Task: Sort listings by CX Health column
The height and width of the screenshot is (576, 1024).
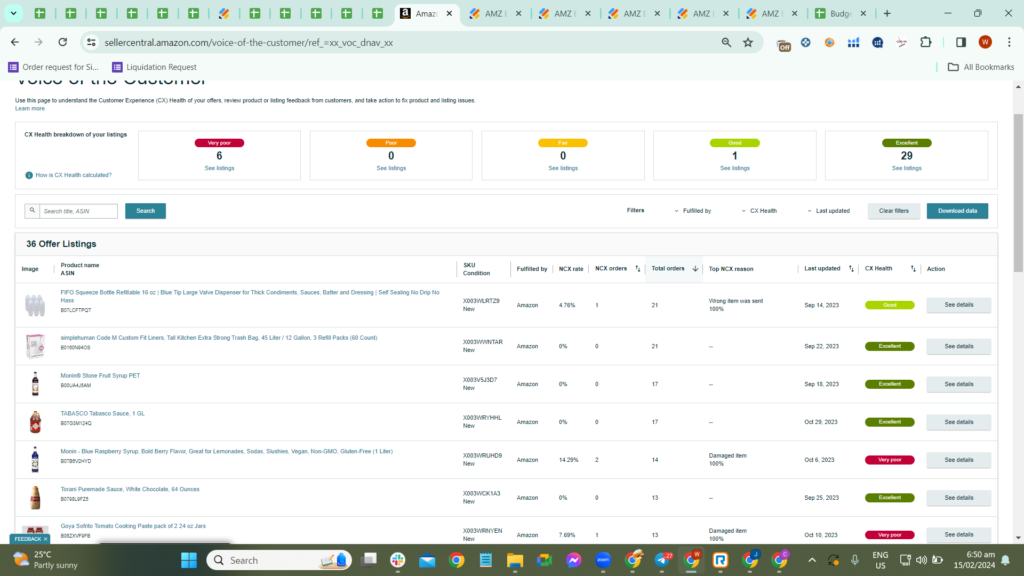Action: pyautogui.click(x=913, y=269)
